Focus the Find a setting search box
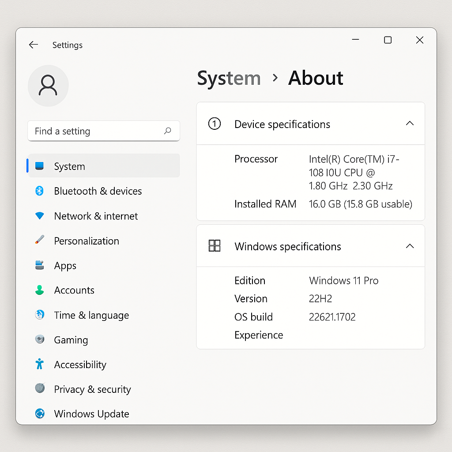Image resolution: width=452 pixels, height=452 pixels. pyautogui.click(x=104, y=131)
